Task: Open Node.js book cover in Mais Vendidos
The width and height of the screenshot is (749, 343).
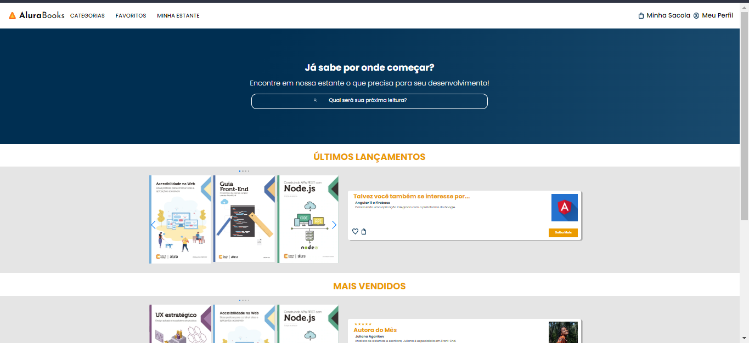Action: coord(308,324)
